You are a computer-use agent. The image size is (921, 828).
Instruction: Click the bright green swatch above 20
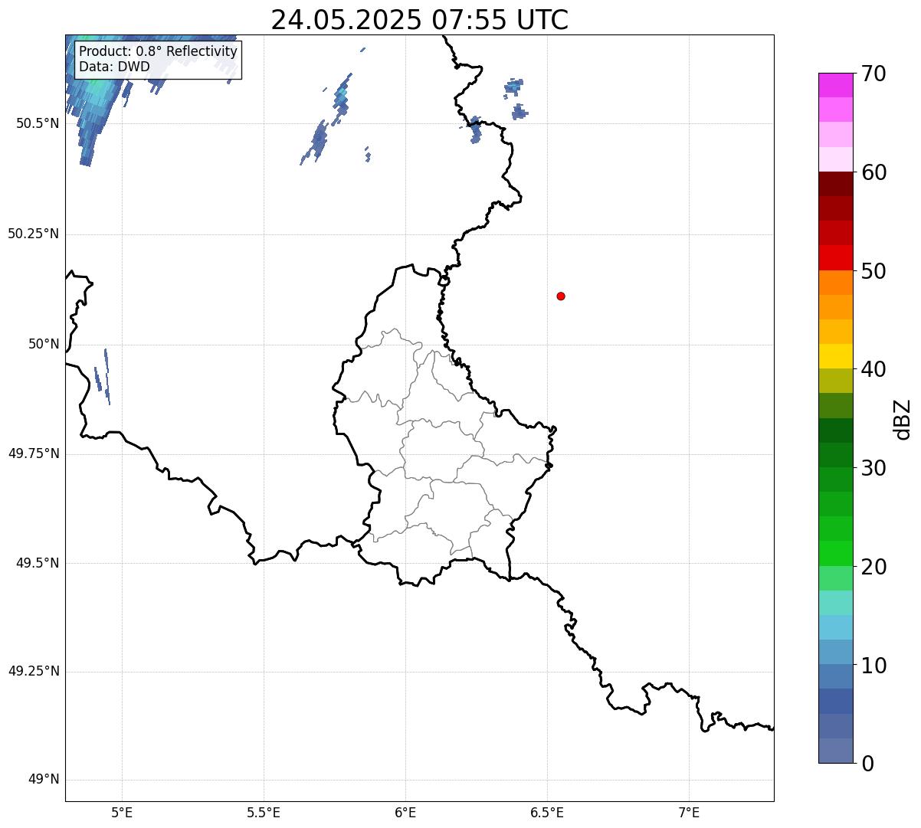pos(835,553)
